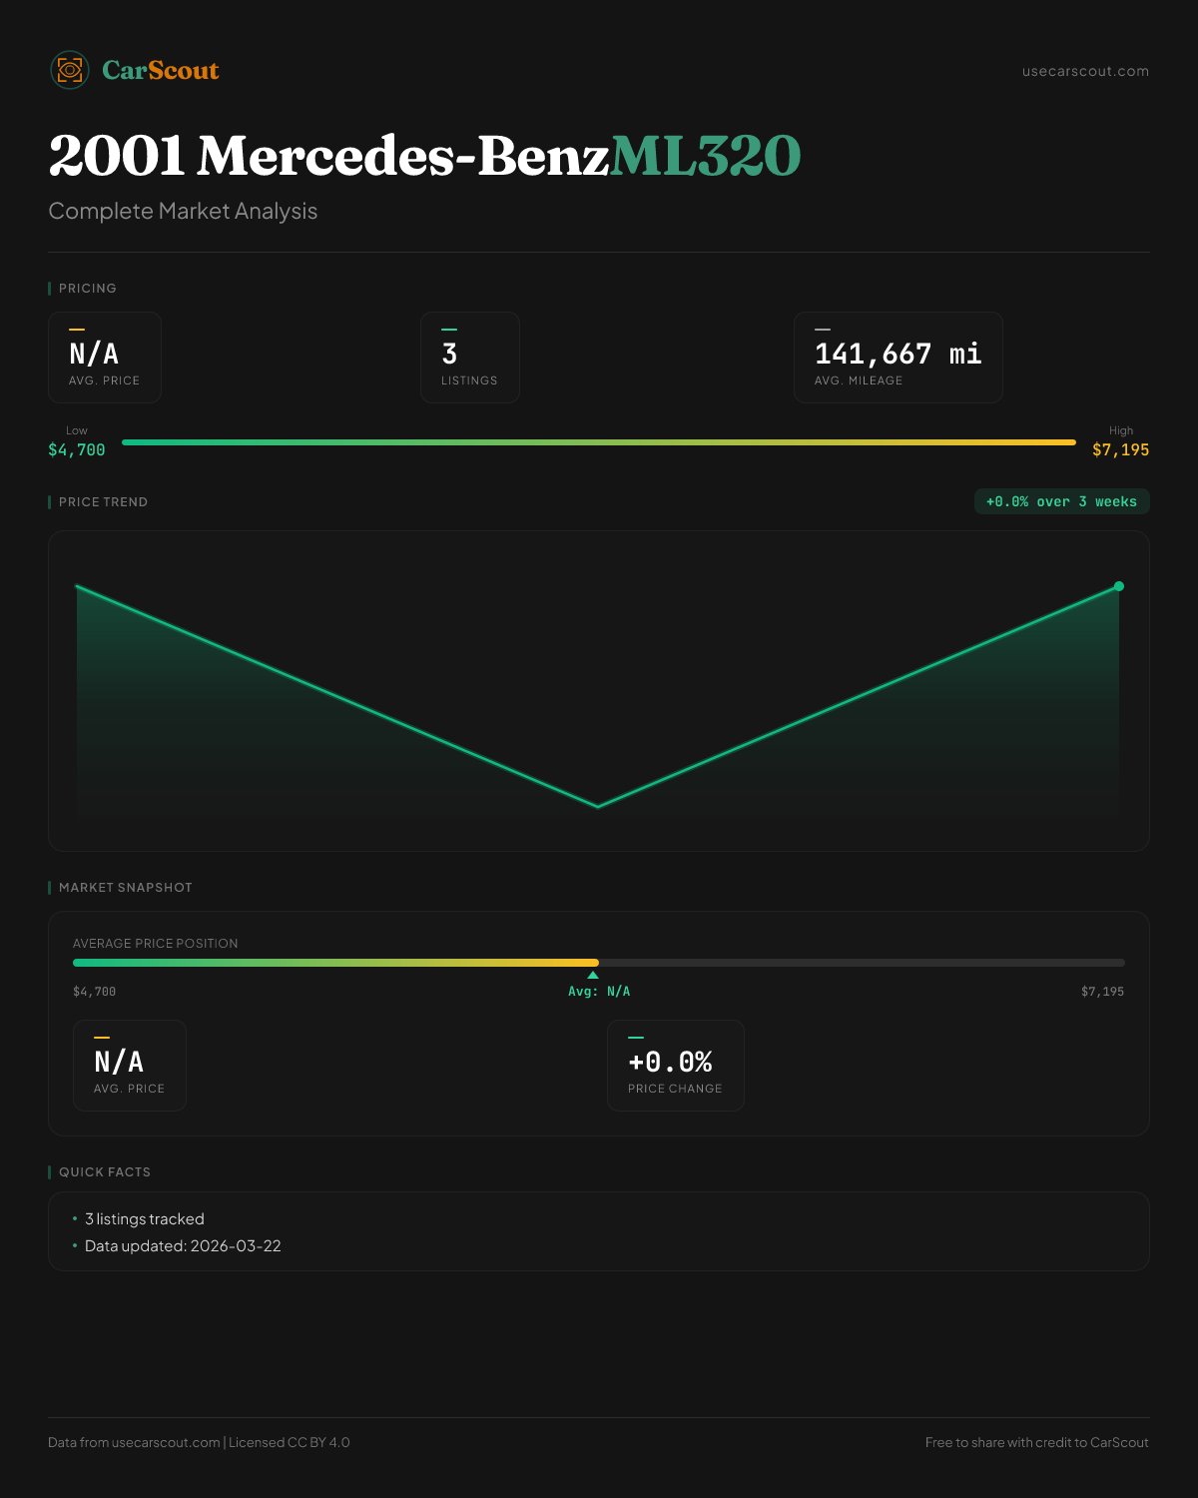Click the green endpoint dot on price trend

click(x=1119, y=586)
